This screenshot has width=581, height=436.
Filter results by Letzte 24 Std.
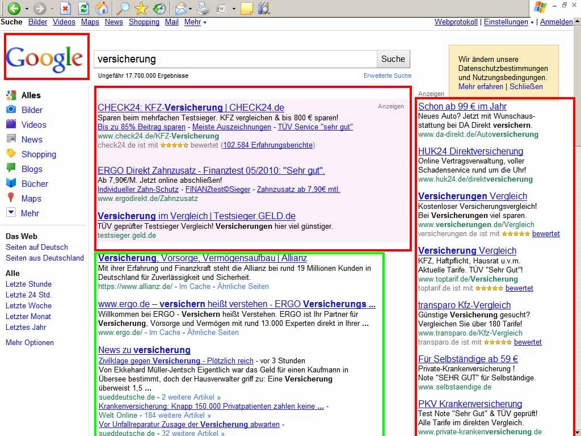[28, 295]
